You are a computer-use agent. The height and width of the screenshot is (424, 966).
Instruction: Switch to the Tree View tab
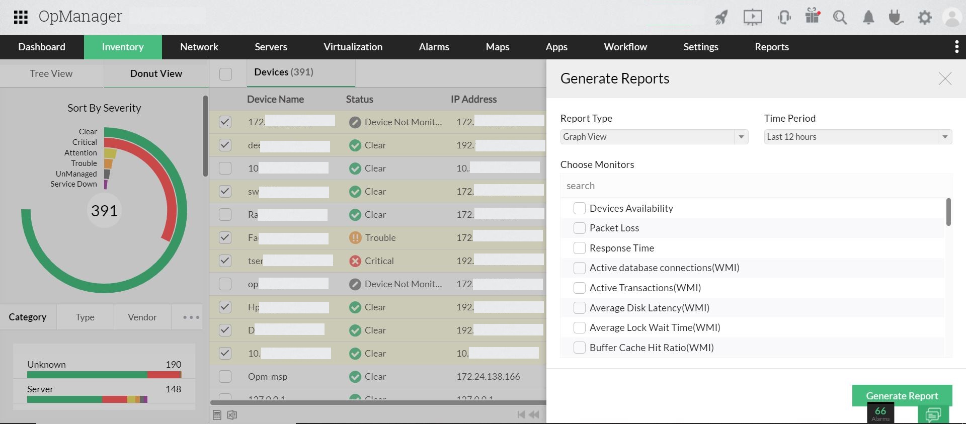pos(51,73)
